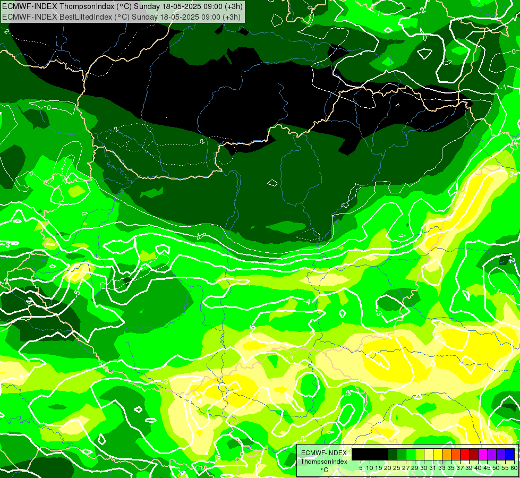Click legend tick value 20
This screenshot has width=520, height=478.
click(x=388, y=468)
